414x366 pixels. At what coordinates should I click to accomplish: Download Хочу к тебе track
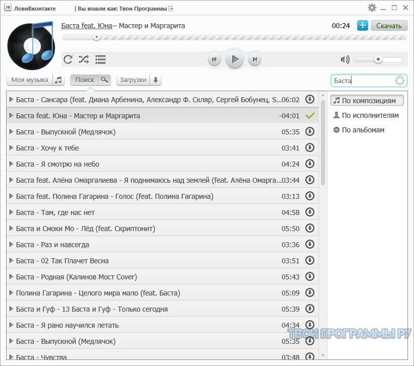coord(310,148)
